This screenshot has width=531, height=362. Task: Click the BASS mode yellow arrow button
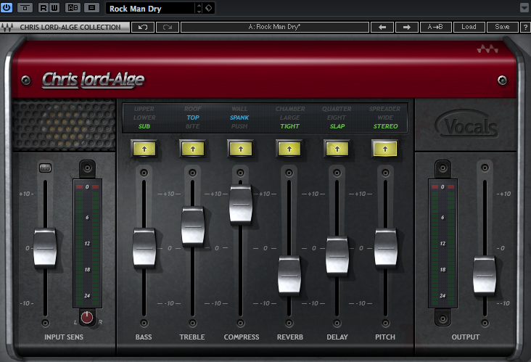(144, 149)
